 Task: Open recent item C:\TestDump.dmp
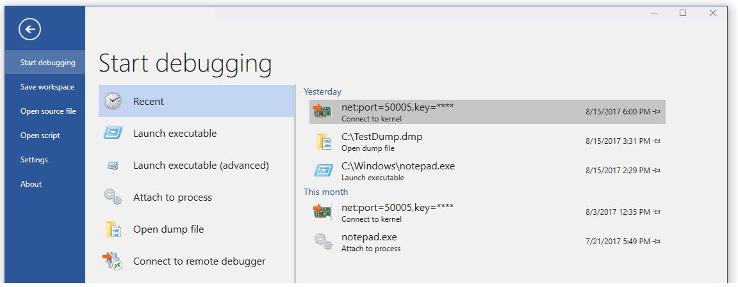pyautogui.click(x=487, y=141)
